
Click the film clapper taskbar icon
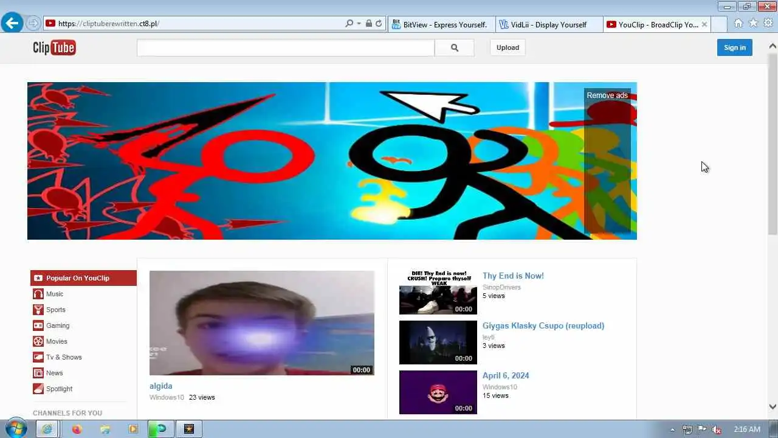pos(189,429)
